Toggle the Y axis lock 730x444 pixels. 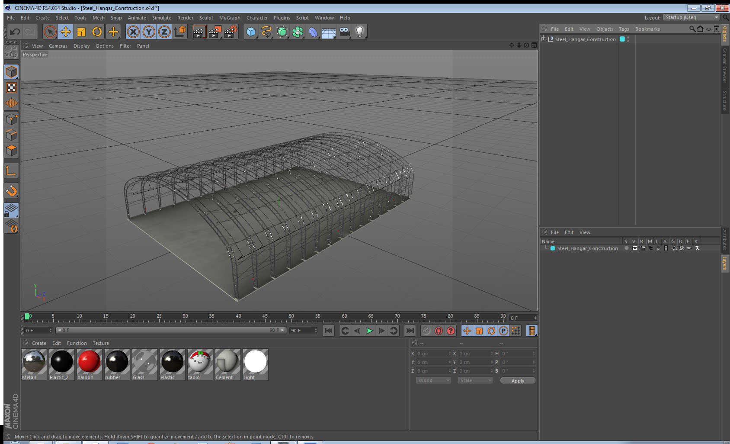coord(149,32)
